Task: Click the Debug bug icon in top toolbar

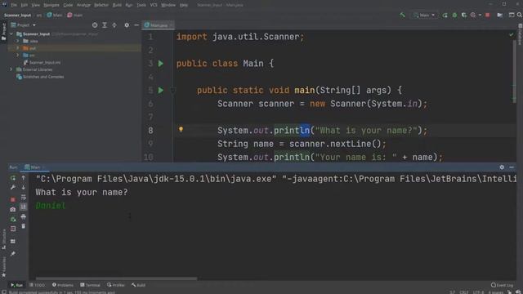Action: pos(454,15)
